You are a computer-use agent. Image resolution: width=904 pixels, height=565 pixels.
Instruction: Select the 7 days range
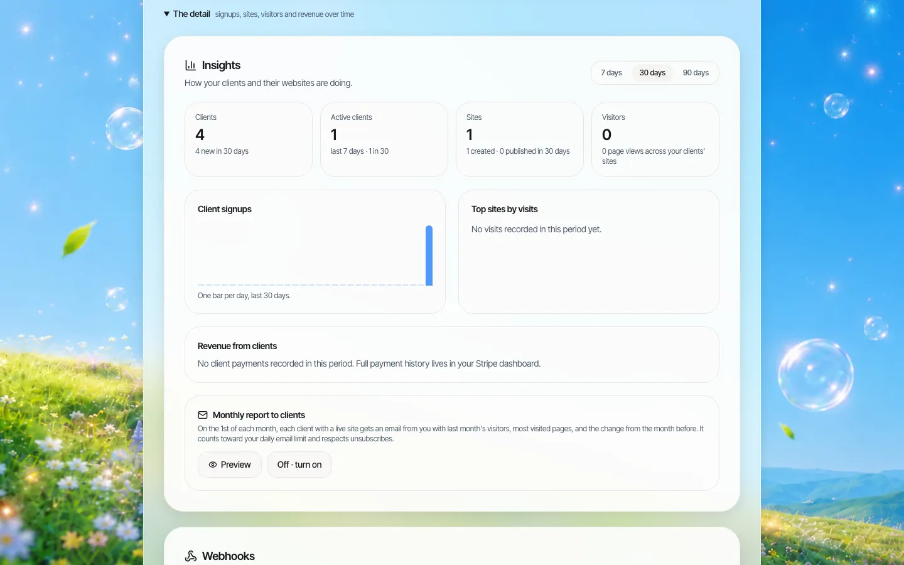pos(611,73)
